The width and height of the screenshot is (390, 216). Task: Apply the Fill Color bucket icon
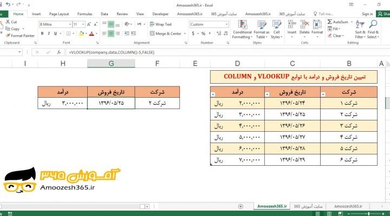tap(81, 33)
